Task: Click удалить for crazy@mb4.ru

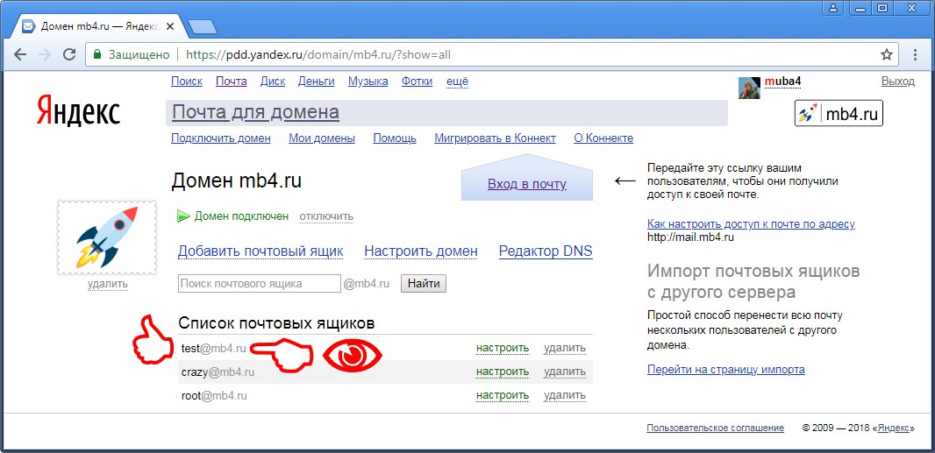Action: [565, 372]
